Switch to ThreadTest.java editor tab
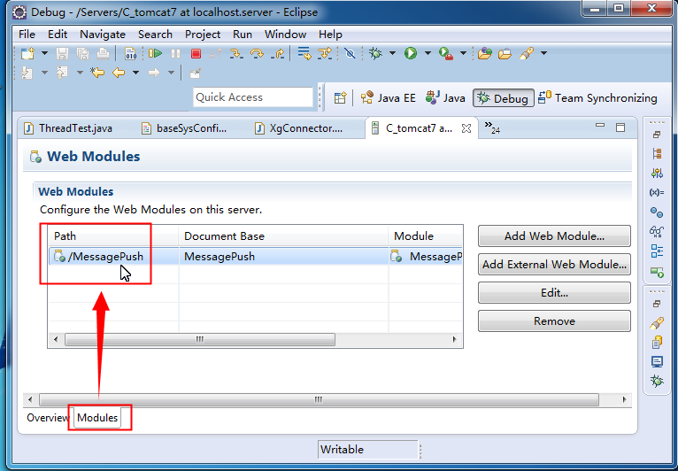The width and height of the screenshot is (678, 471). coord(68,128)
